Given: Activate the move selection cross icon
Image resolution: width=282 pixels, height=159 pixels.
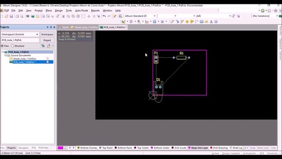Looking at the screenshot, I should [x=89, y=16].
